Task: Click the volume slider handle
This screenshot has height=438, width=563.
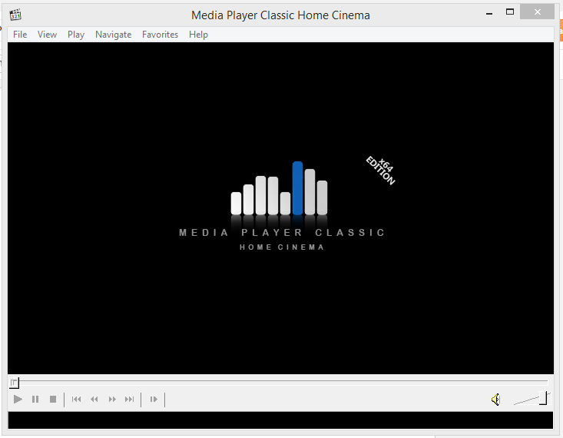Action: click(543, 398)
